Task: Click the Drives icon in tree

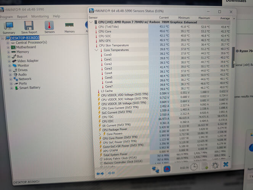Action: (15, 70)
